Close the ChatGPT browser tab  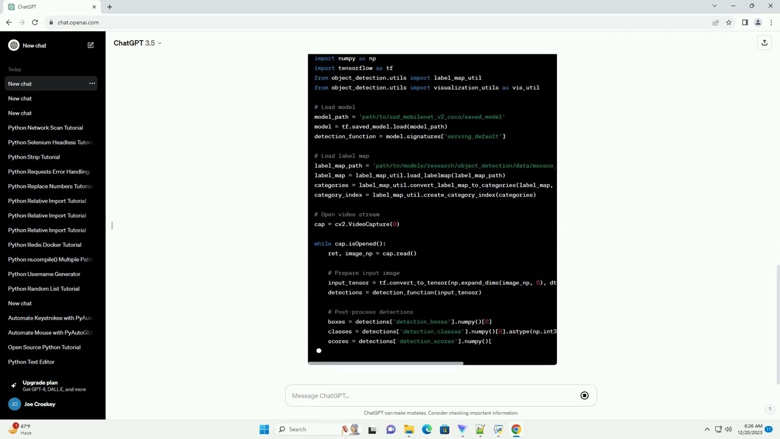click(94, 7)
